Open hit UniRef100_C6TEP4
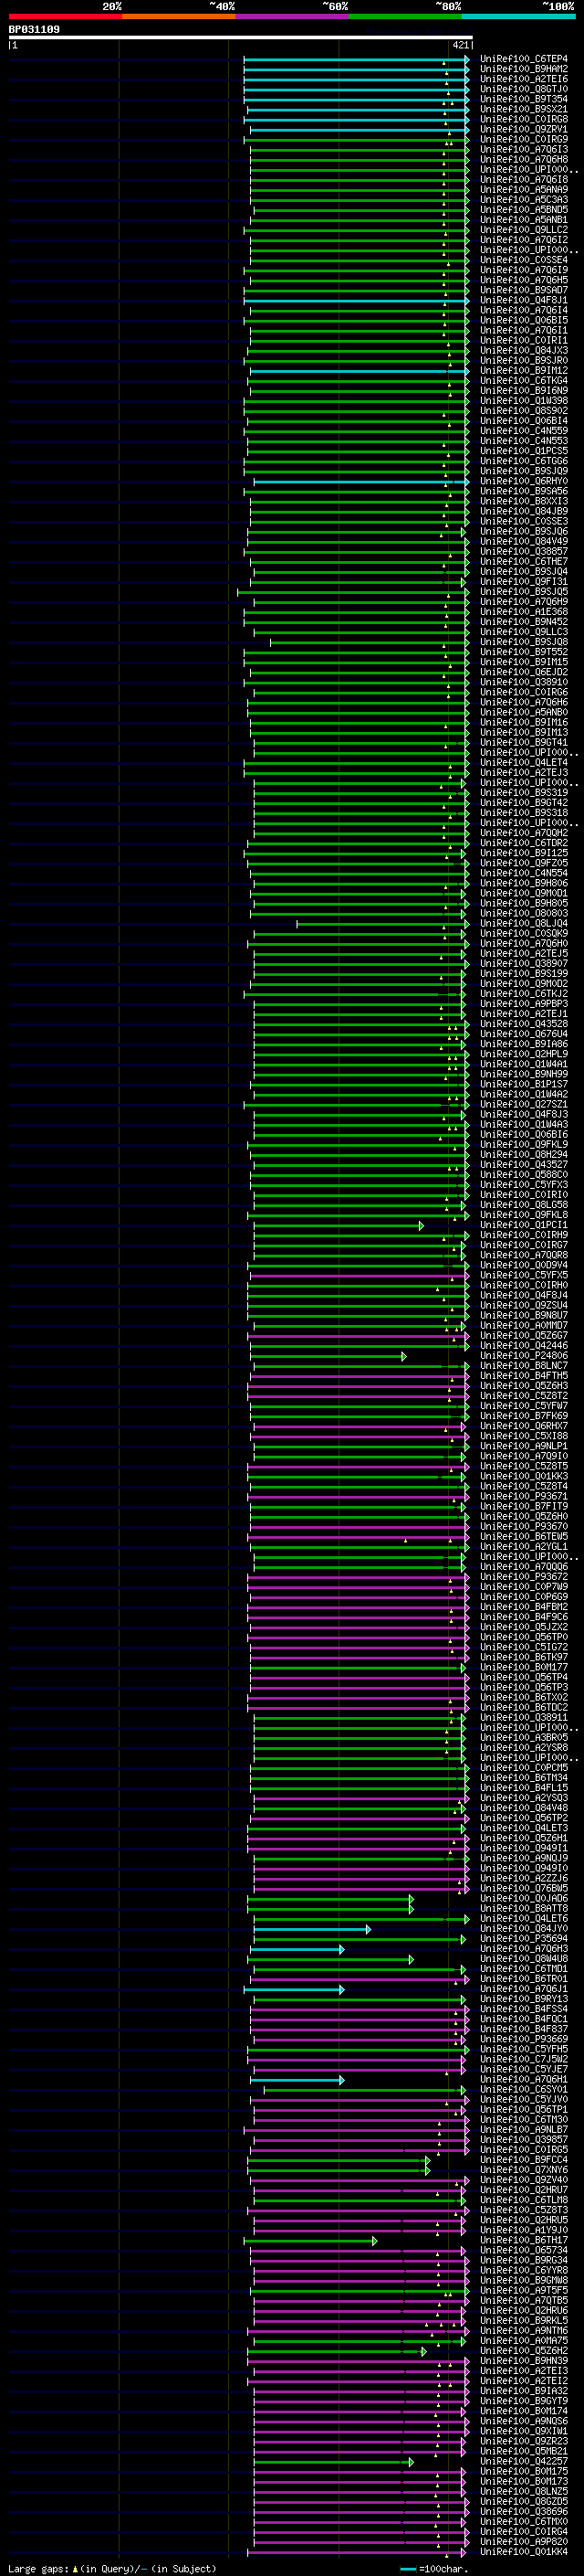Viewport: 584px width, 2576px height. point(523,59)
